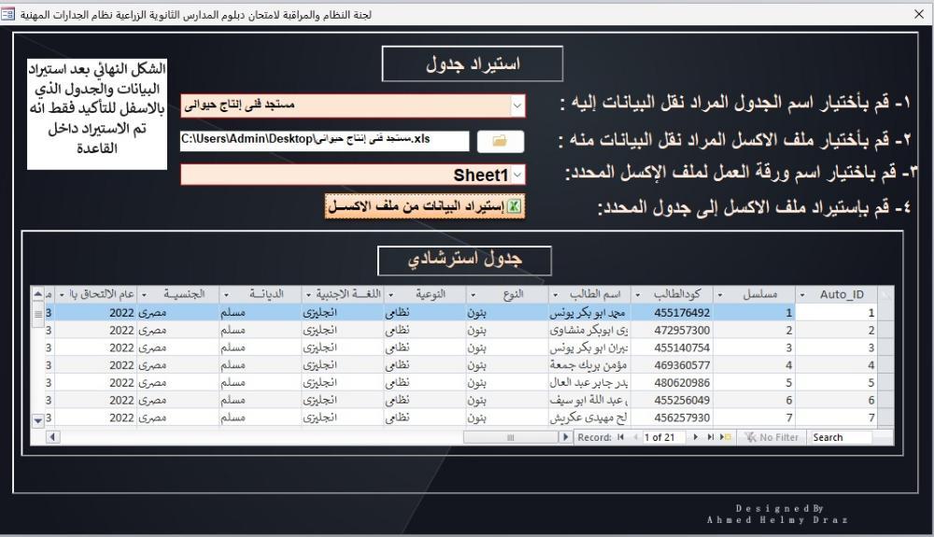
Task: Open the كودالطالب column filter arrow
Action: pos(637,295)
